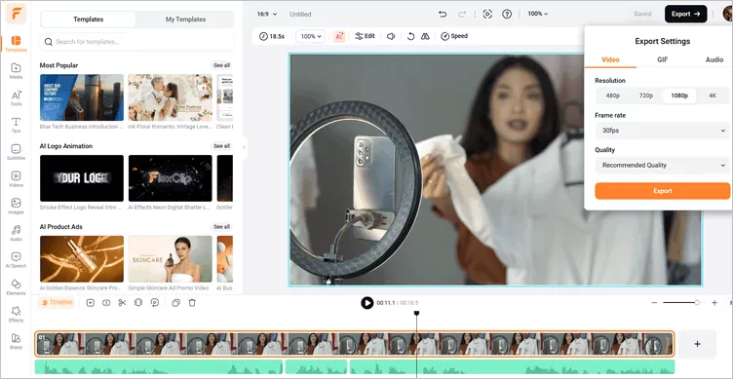Select the 4K resolution option
Image resolution: width=733 pixels, height=379 pixels.
coord(713,95)
